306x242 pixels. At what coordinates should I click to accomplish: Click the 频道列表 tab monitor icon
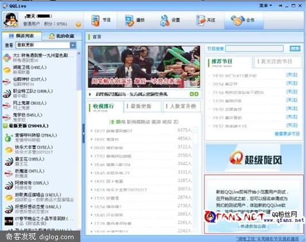[x=11, y=36]
